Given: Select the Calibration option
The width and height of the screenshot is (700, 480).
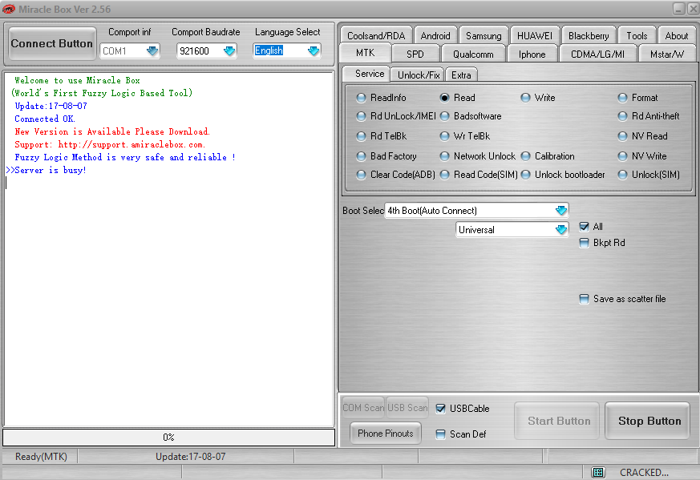Looking at the screenshot, I should click(548, 156).
